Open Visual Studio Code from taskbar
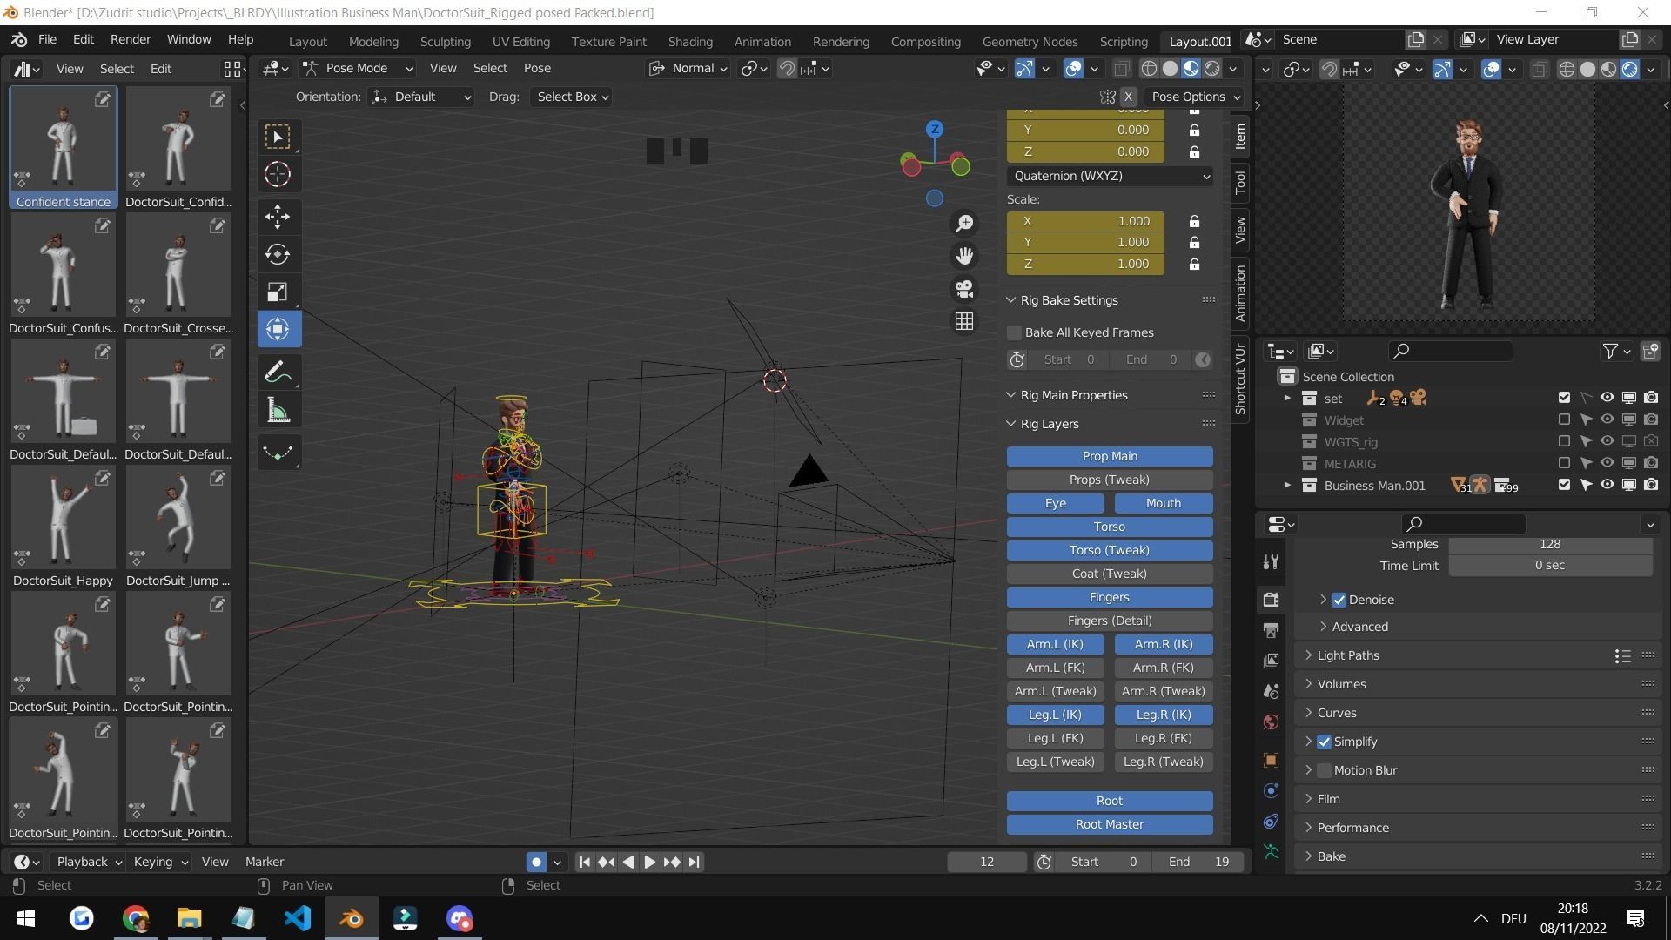Image resolution: width=1671 pixels, height=940 pixels. click(298, 918)
